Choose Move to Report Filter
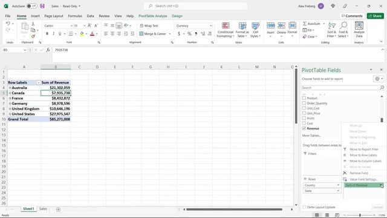 click(x=364, y=150)
